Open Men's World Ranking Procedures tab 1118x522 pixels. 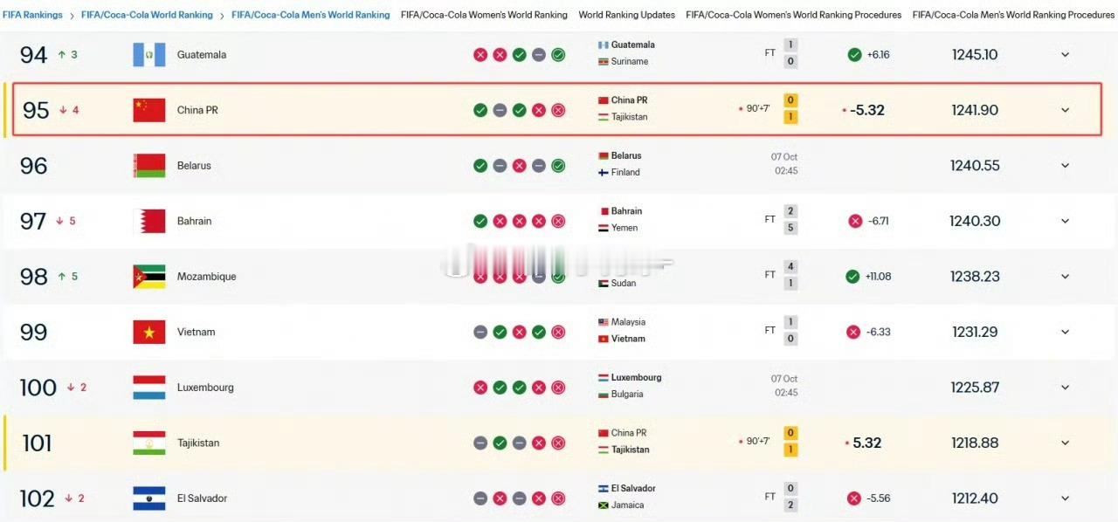click(x=1013, y=15)
